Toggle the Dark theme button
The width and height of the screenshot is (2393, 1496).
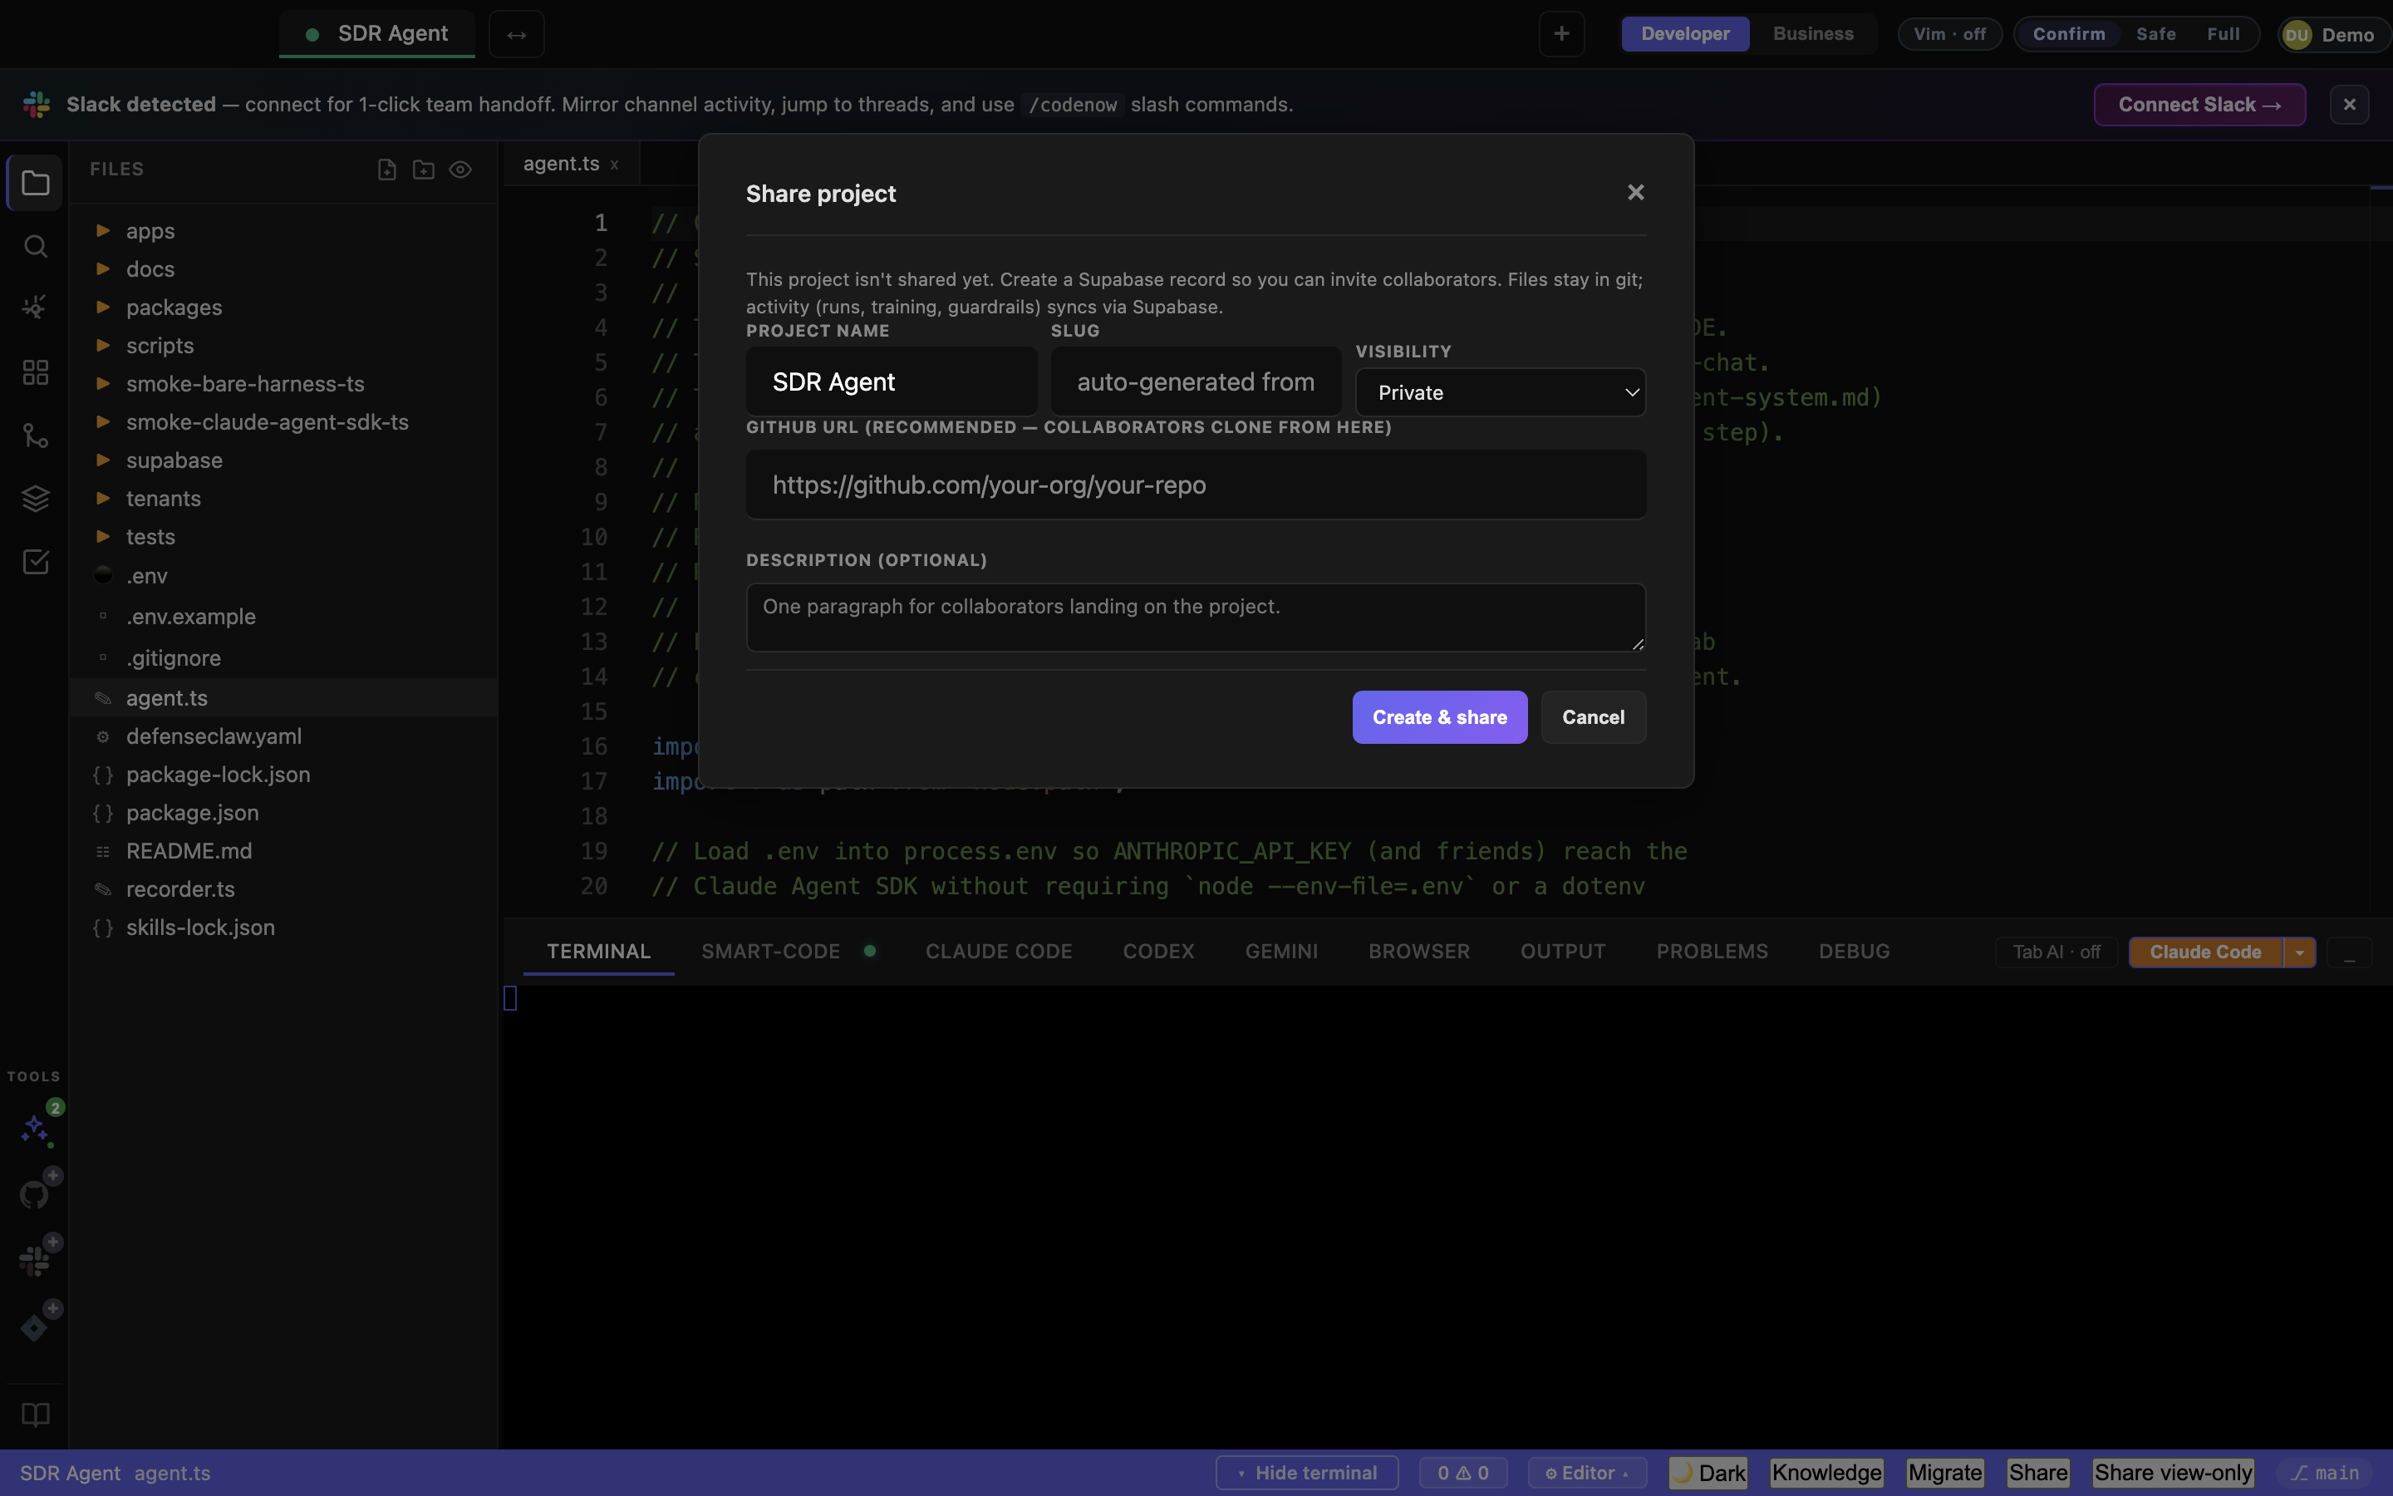coord(1708,1474)
